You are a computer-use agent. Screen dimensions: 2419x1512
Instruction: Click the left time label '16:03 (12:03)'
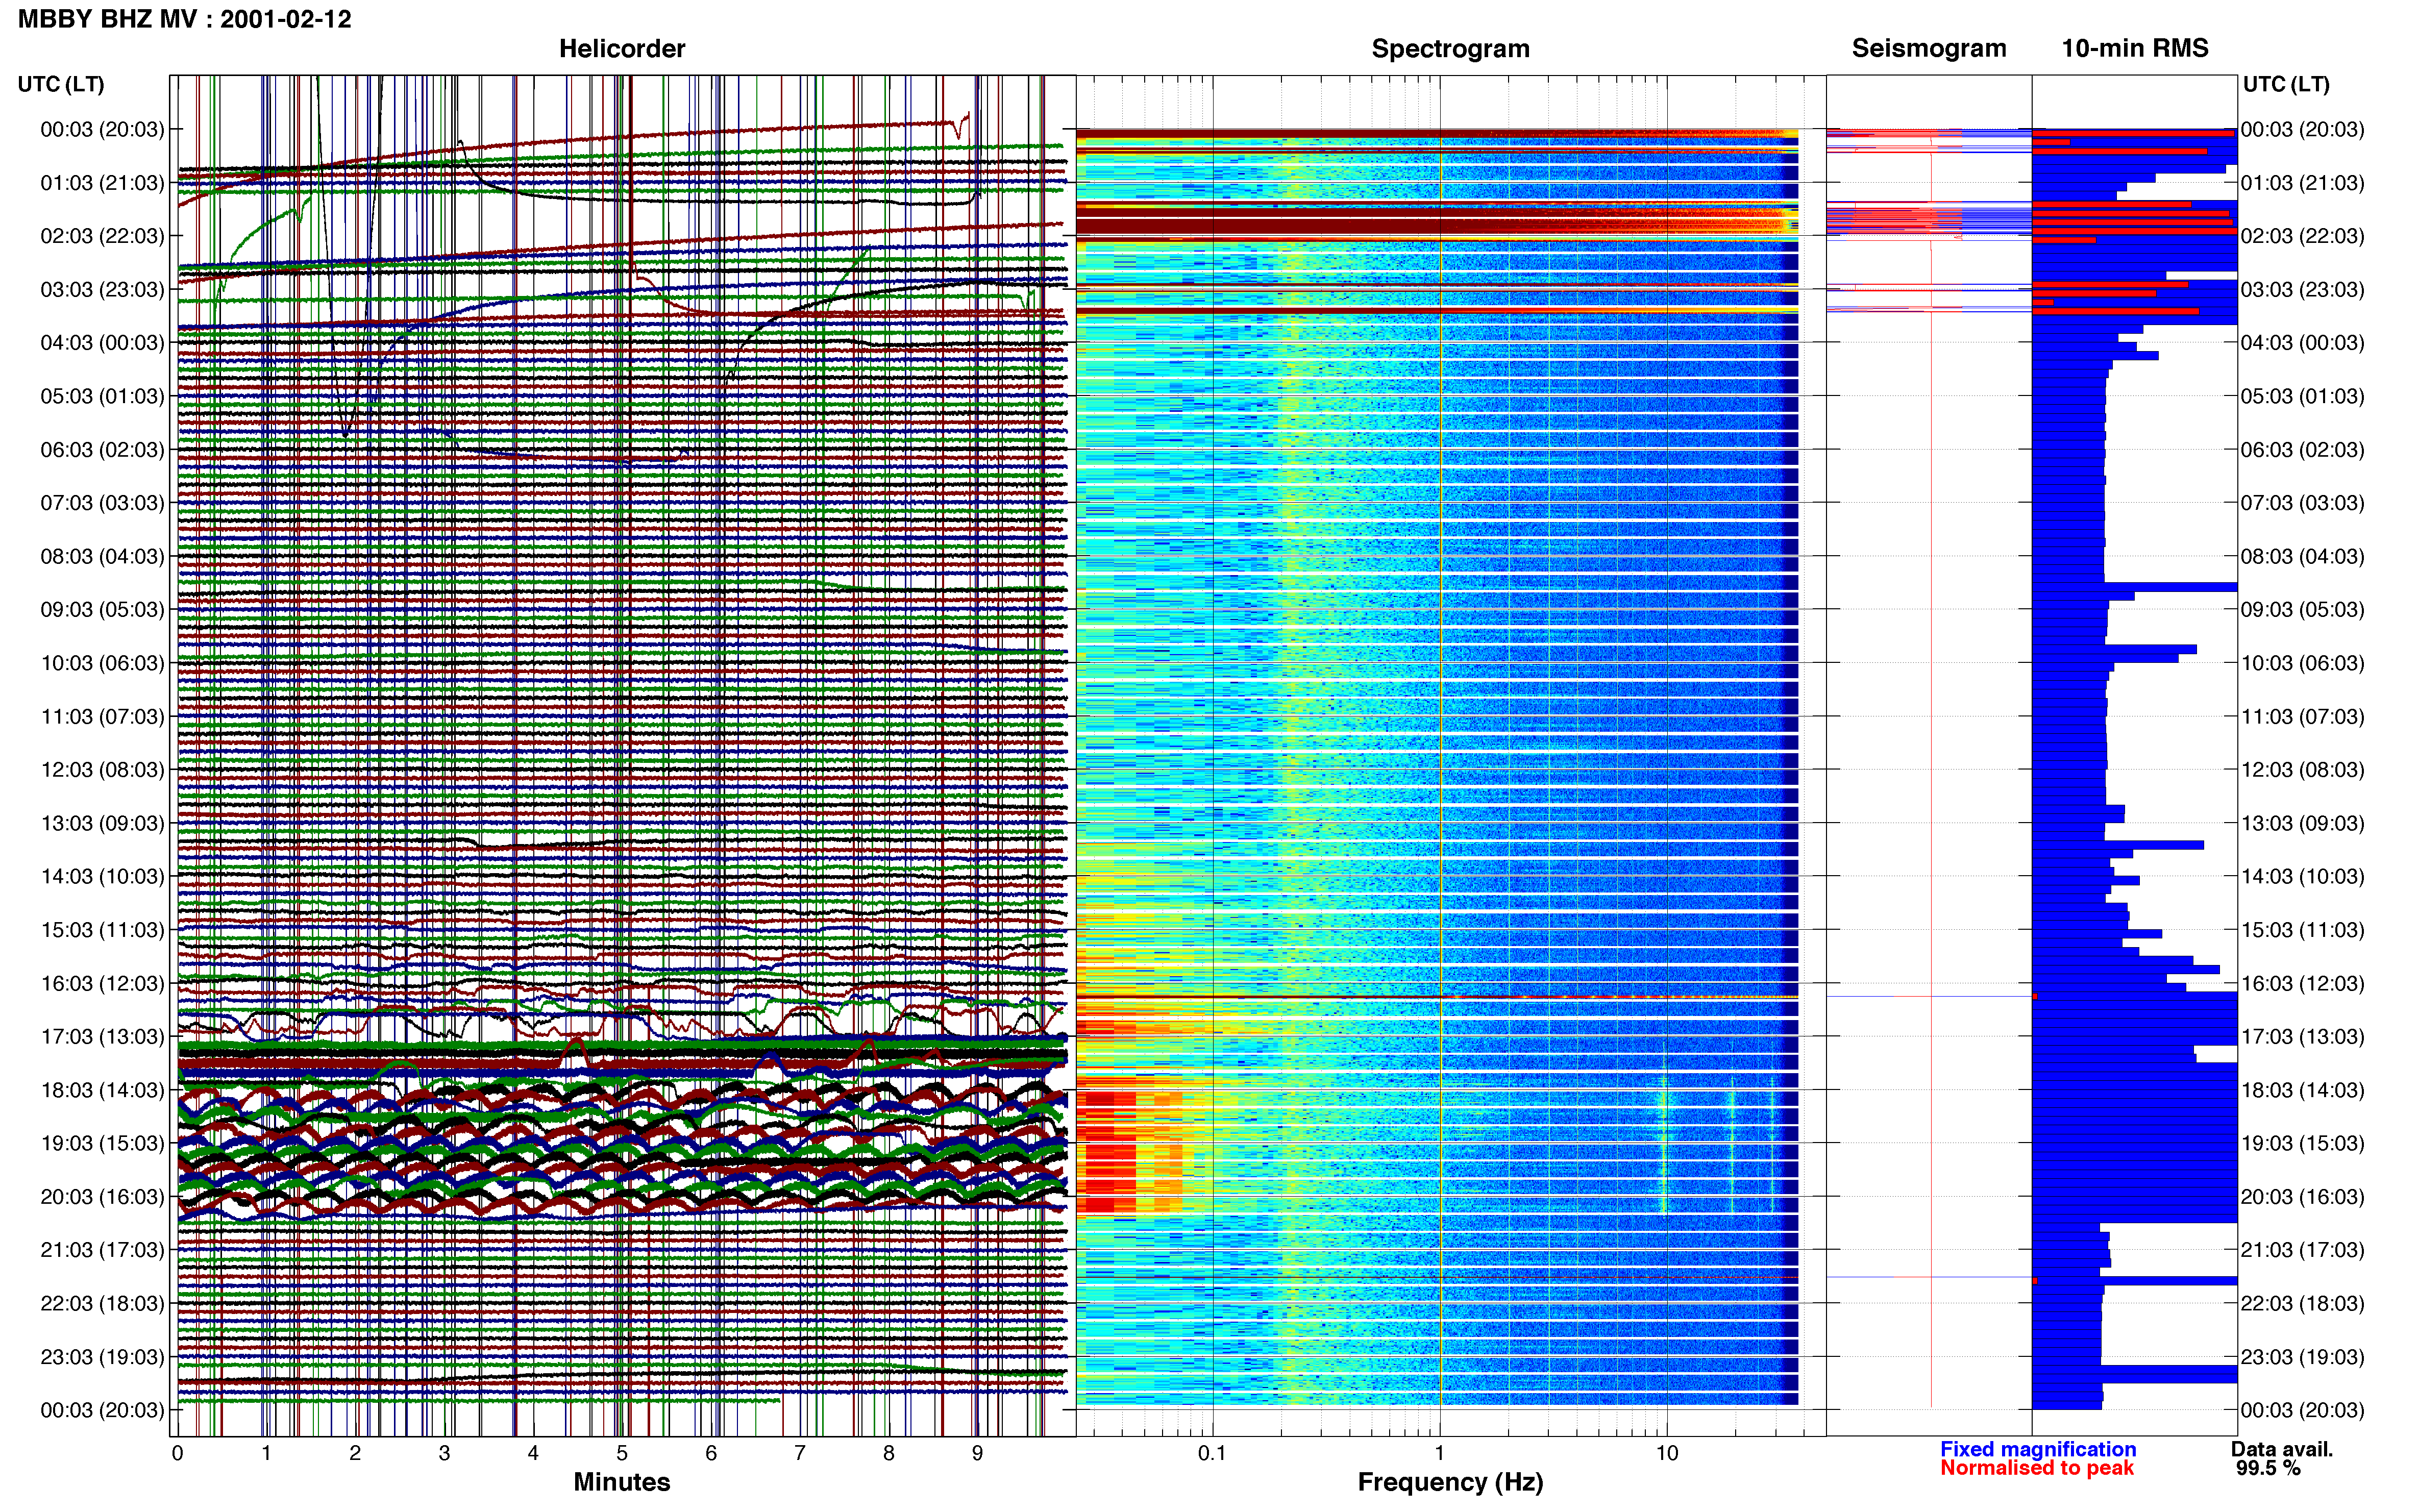point(102,983)
